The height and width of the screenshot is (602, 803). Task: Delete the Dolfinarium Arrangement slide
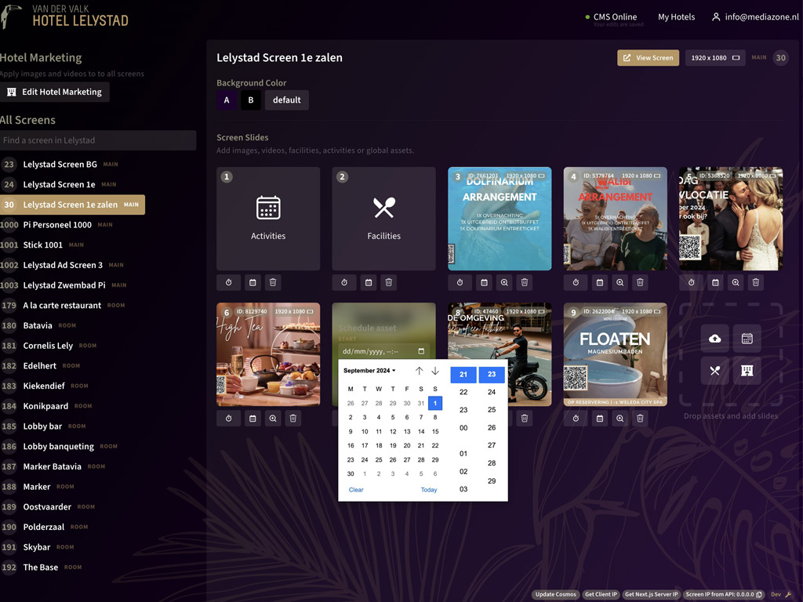click(525, 282)
